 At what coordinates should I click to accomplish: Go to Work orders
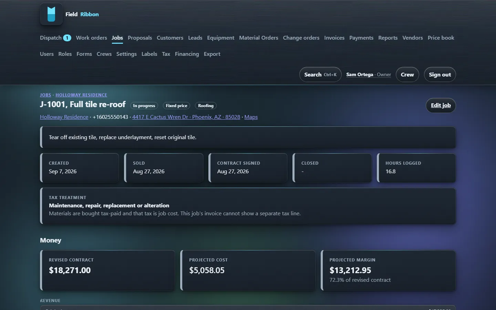coord(91,38)
